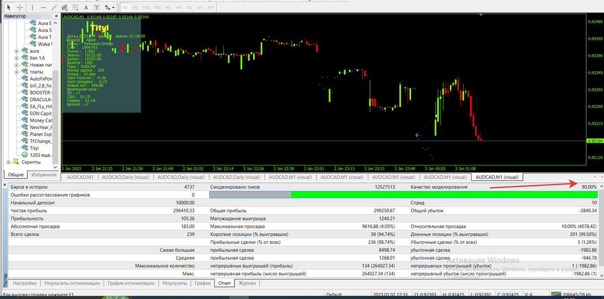Select Money Cat expert in Navigator
This screenshot has width=604, height=299.
click(x=41, y=120)
